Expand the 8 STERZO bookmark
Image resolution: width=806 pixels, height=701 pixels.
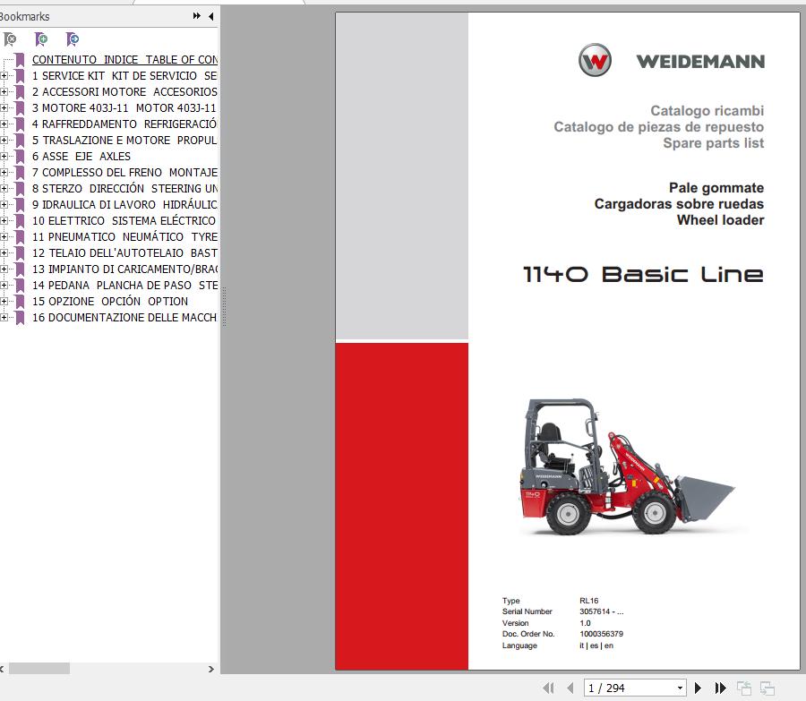(x=4, y=188)
